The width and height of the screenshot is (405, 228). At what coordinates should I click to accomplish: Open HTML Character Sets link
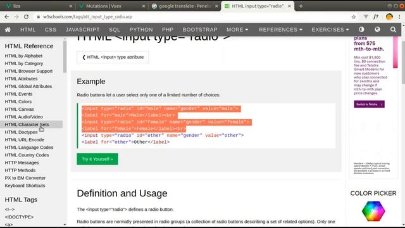[27, 124]
